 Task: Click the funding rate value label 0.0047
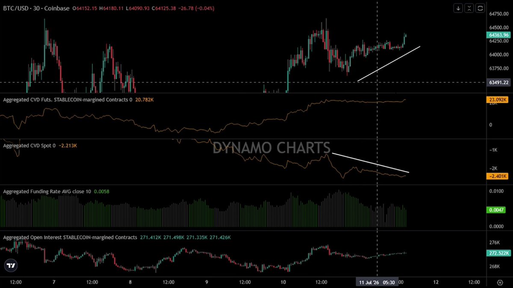(496, 210)
